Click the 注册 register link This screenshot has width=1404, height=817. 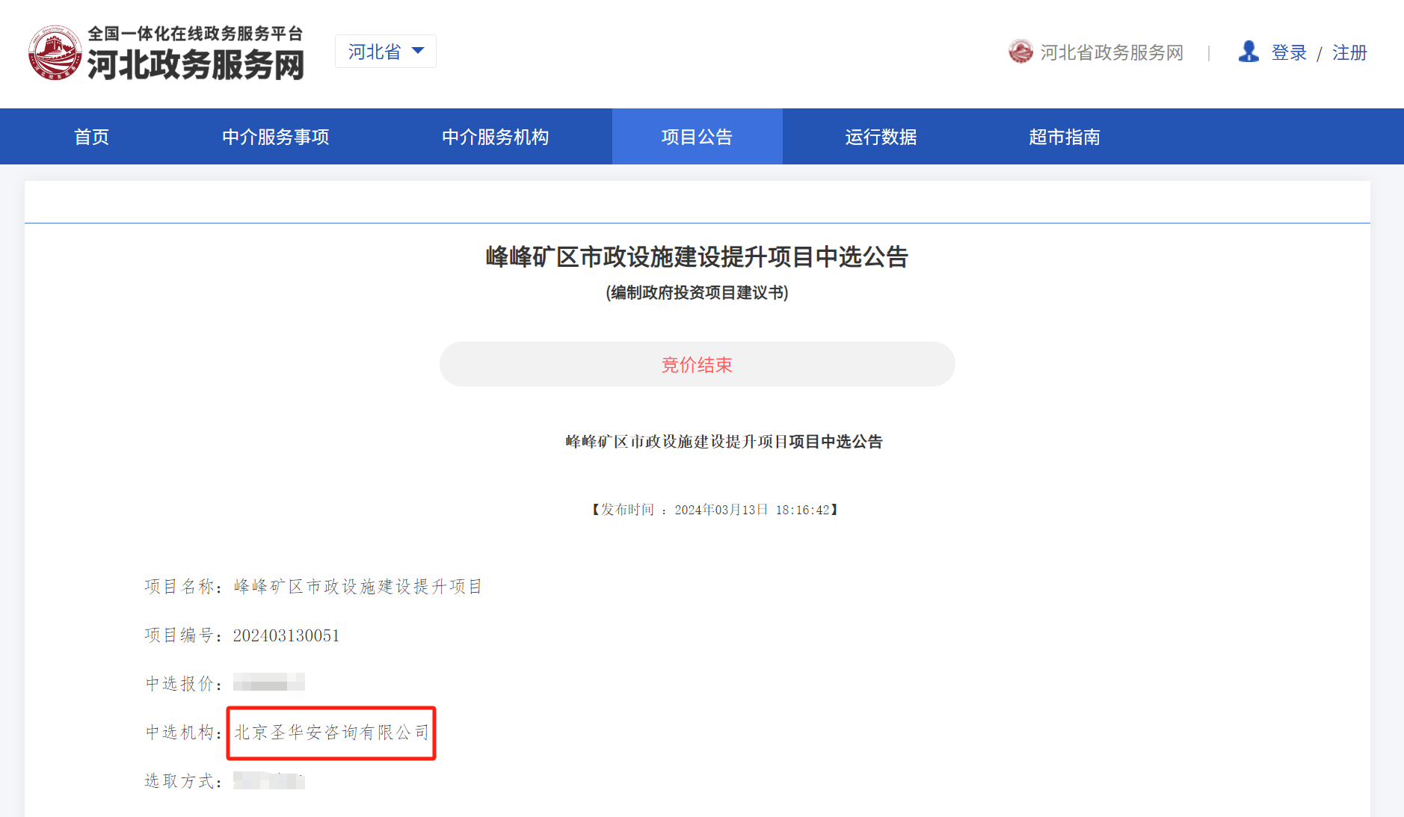click(x=1349, y=52)
